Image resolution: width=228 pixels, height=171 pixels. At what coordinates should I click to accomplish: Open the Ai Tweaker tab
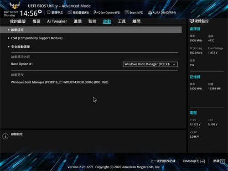point(57,21)
